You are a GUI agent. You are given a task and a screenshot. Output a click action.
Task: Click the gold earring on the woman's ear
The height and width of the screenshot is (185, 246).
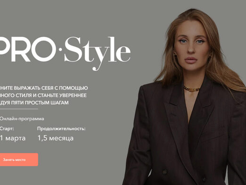click(x=175, y=55)
